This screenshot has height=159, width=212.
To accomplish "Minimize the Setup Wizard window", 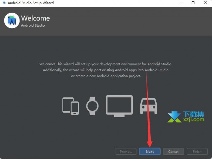I will pos(181,3).
